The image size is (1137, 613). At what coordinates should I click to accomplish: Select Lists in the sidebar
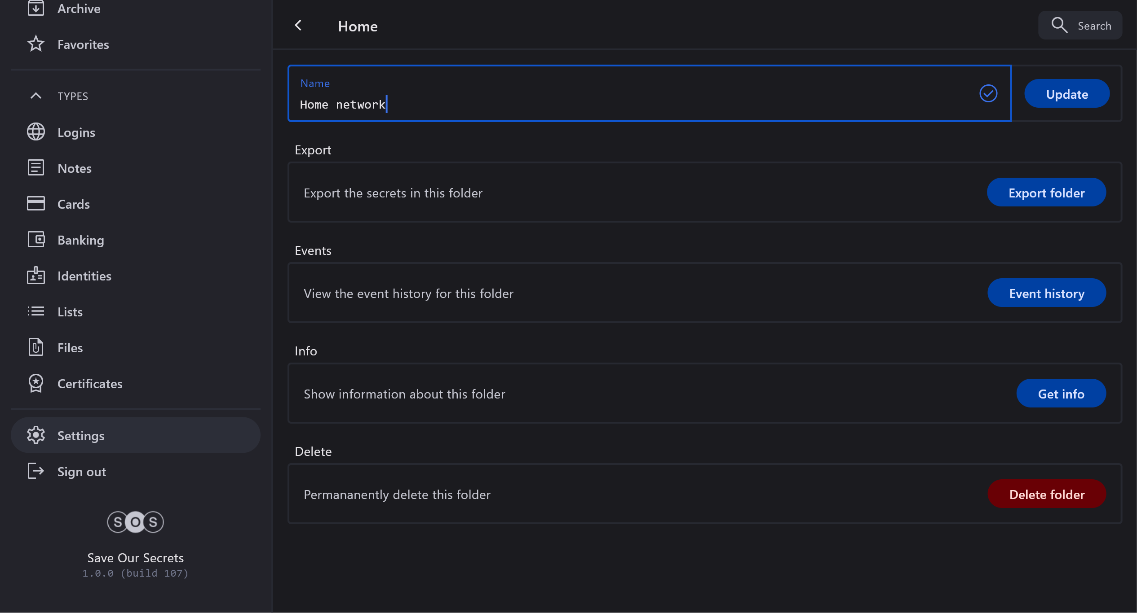[70, 312]
